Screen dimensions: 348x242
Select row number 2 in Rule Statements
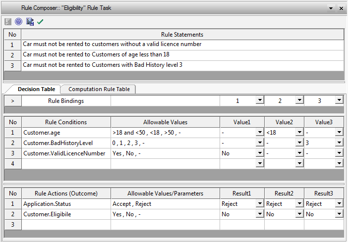click(x=12, y=55)
